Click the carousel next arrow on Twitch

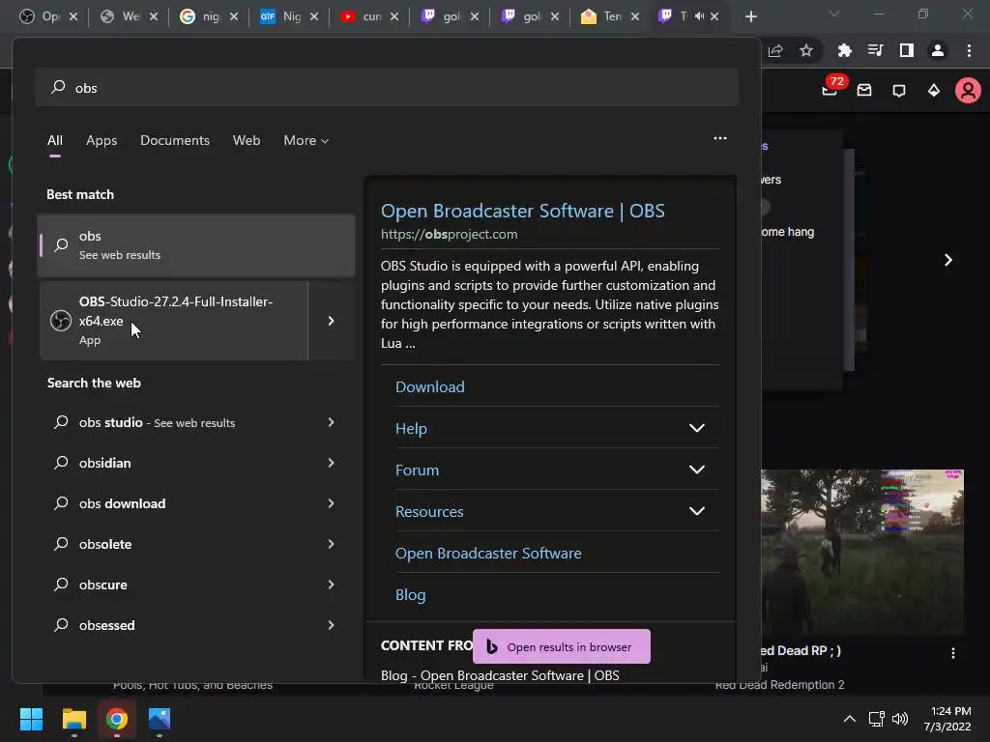pyautogui.click(x=947, y=260)
